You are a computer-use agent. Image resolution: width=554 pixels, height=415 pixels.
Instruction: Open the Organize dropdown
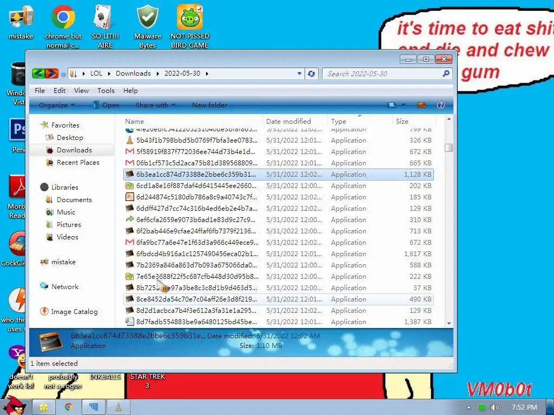(x=56, y=105)
